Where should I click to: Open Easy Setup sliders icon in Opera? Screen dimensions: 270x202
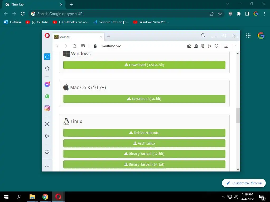234,46
